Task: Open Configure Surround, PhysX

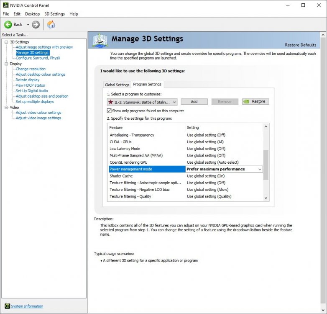Action: [38, 58]
